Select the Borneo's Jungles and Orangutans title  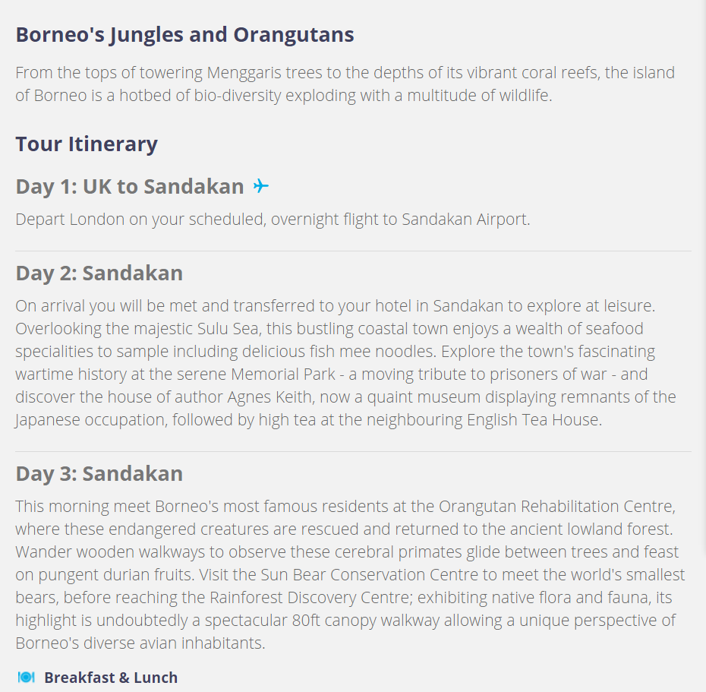click(x=184, y=35)
